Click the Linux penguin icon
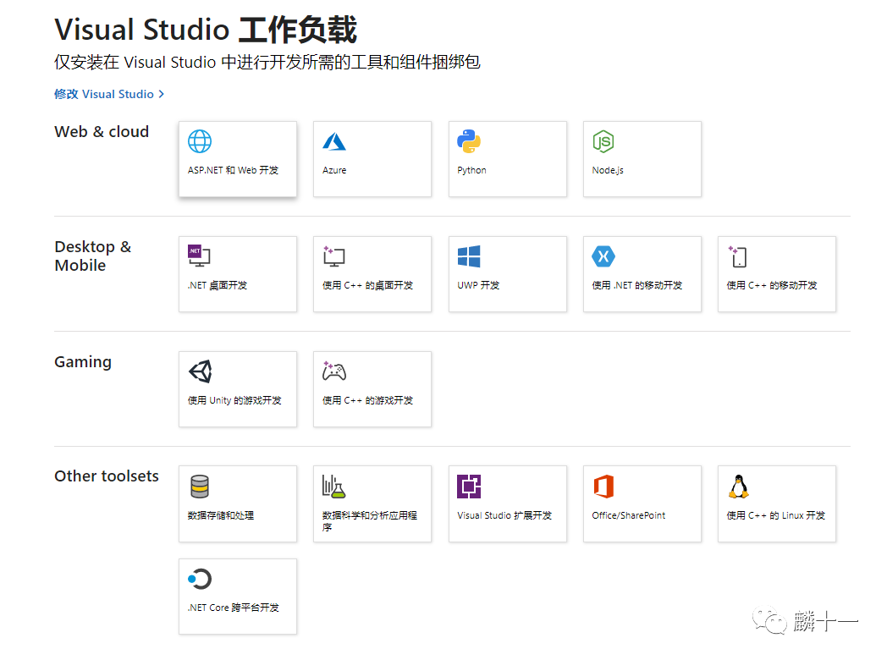 coord(739,487)
